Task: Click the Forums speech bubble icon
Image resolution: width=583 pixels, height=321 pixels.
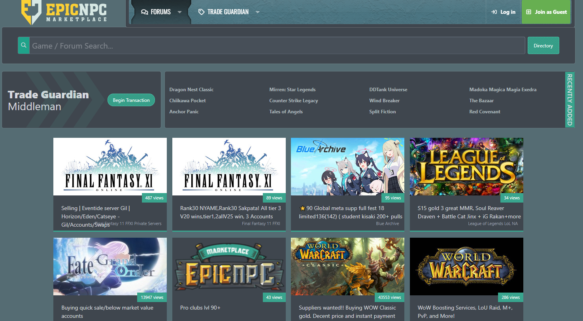Action: (x=144, y=12)
